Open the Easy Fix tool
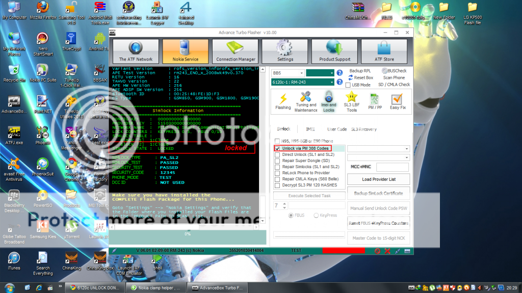This screenshot has width=522, height=293. click(x=398, y=101)
